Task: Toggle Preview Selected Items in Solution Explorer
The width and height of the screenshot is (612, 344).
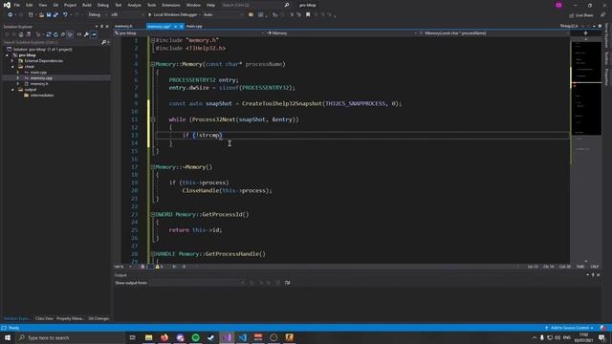Action: 94,34
